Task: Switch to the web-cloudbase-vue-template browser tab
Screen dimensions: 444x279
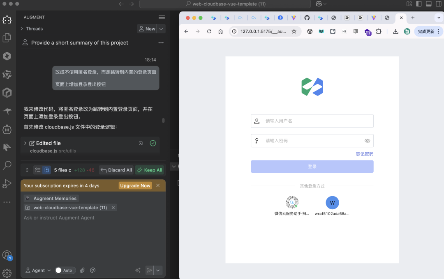Action: 220,4
